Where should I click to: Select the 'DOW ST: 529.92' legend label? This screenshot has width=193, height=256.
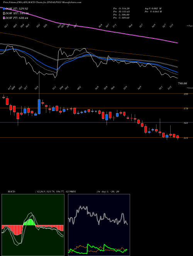(17, 9)
